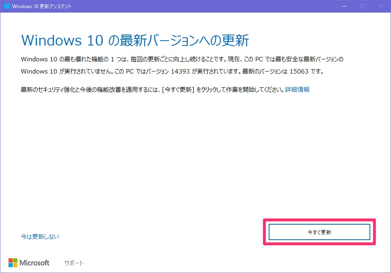Click the maximize window button
The image size is (391, 273).
pyautogui.click(x=363, y=6)
